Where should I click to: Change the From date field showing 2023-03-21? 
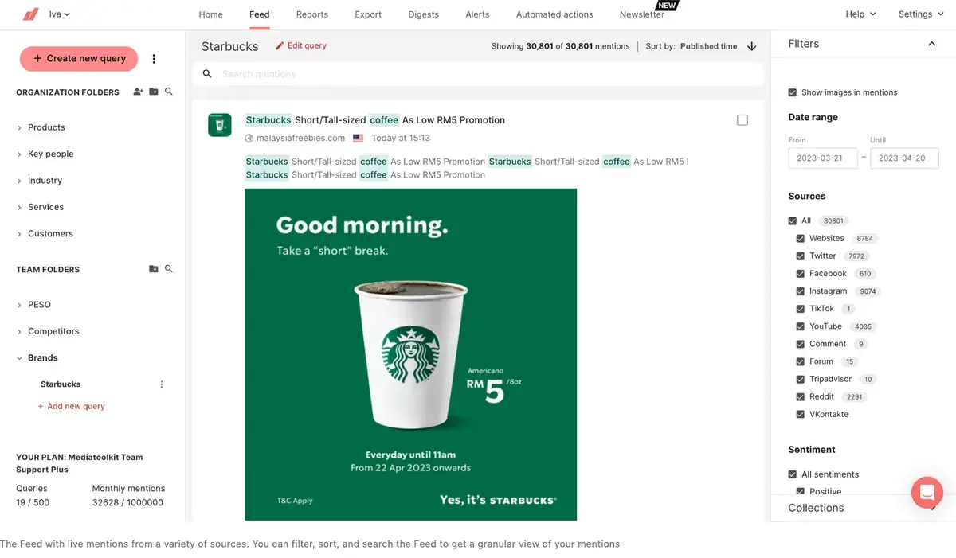pyautogui.click(x=822, y=158)
